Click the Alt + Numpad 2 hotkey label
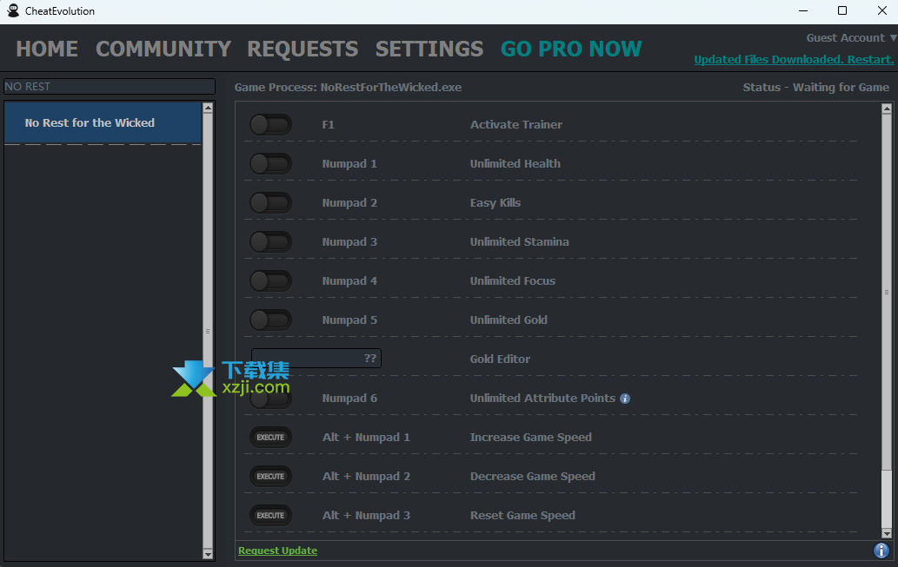Screen dimensions: 898x567 tap(366, 476)
